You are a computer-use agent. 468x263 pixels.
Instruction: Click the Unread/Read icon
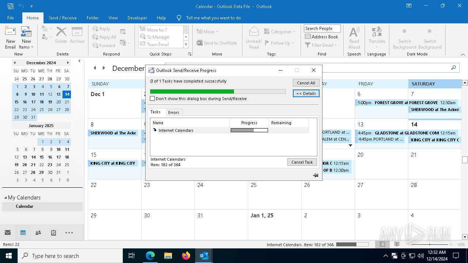254,38
